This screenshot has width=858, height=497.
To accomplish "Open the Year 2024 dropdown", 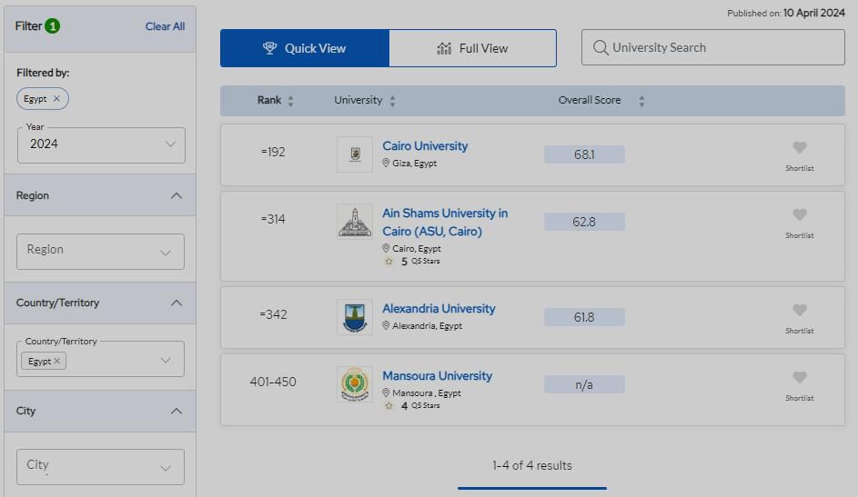I will coord(101,144).
